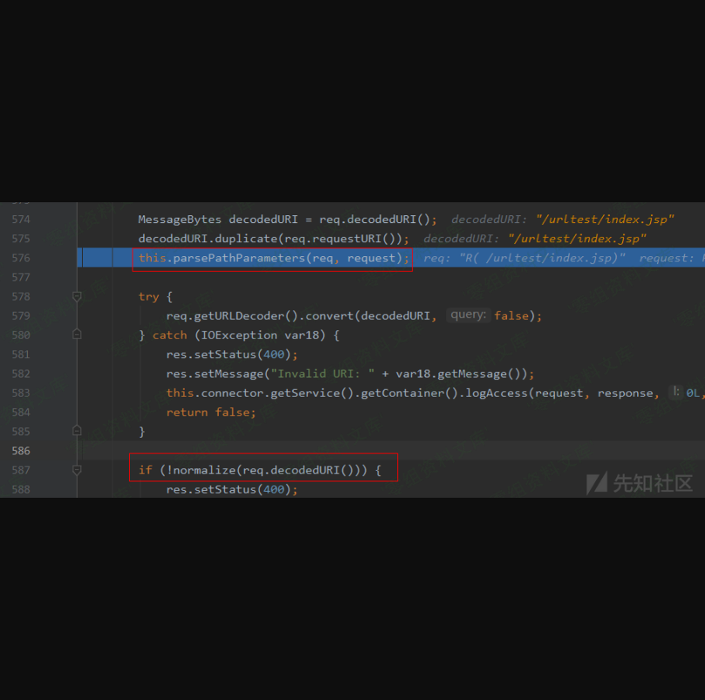
Task: Click fold end marker on line 585
Action: pos(77,431)
